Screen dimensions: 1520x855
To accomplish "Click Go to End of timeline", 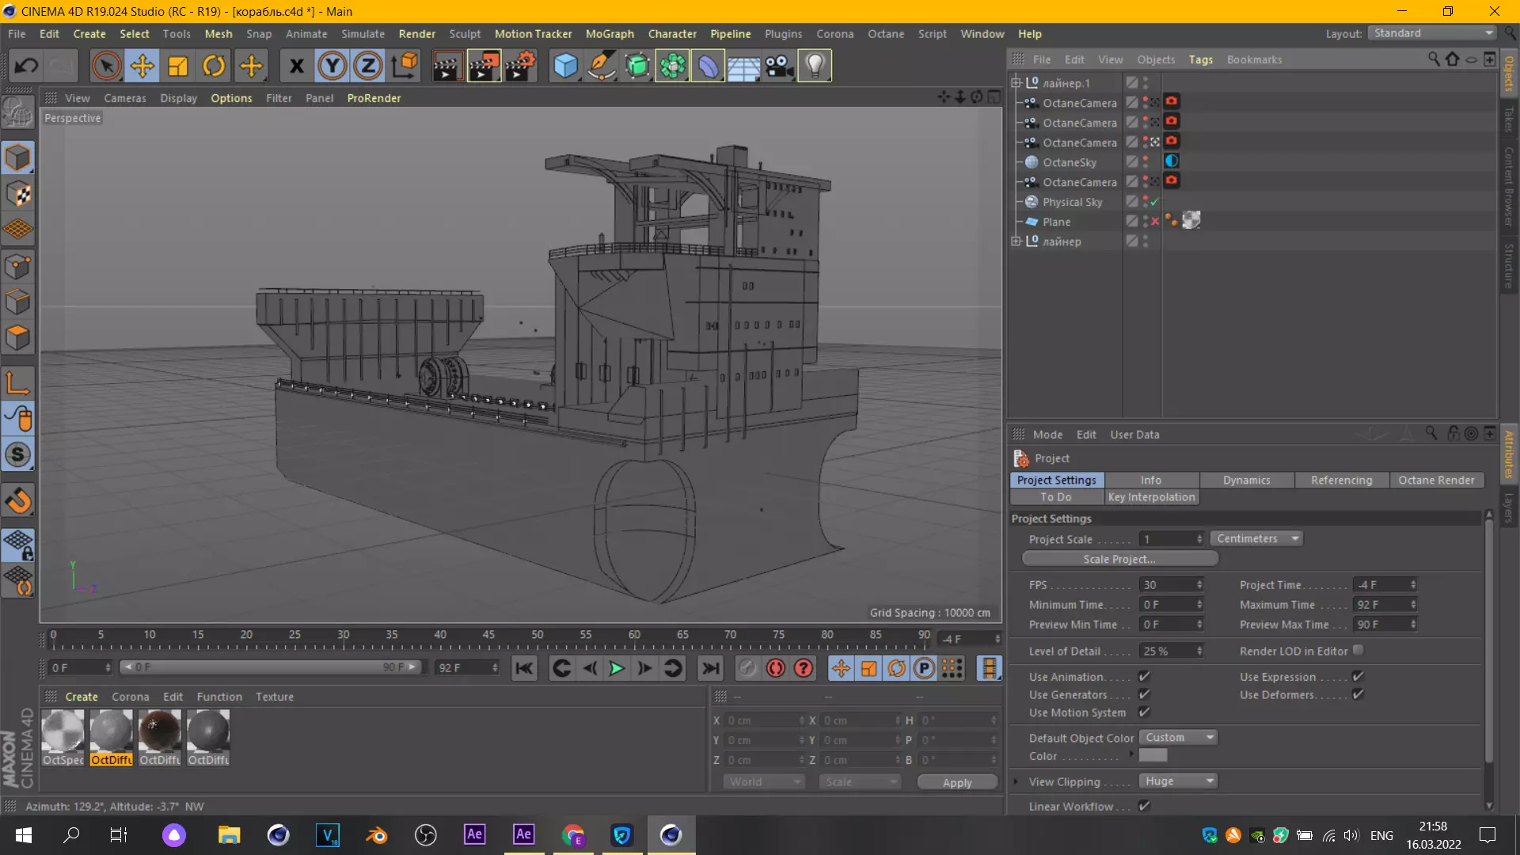I will 711,668.
